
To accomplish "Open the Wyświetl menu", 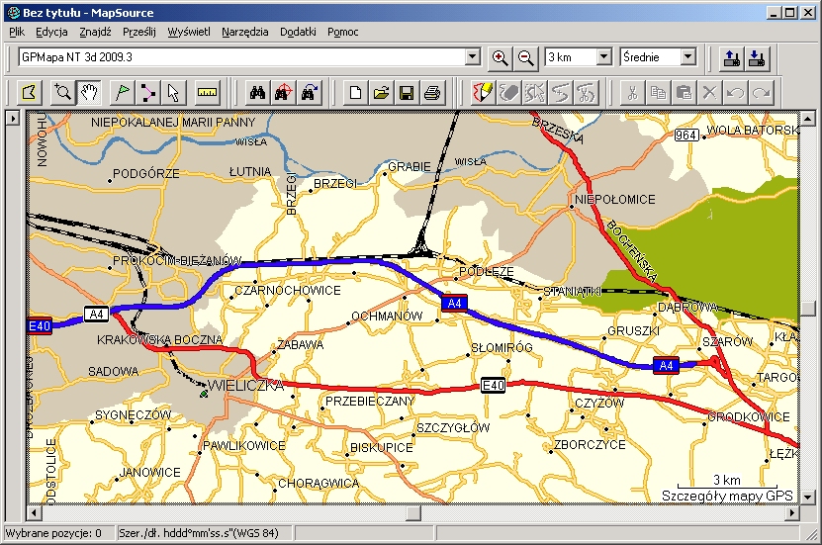I will pos(189,32).
